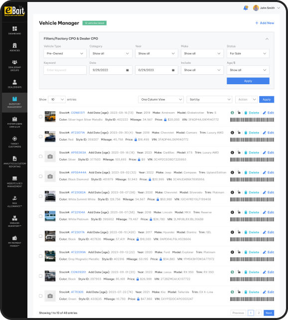The width and height of the screenshot is (288, 320).
Task: Open calendar picker for 9/29/2022 date
Action: (x=127, y=70)
